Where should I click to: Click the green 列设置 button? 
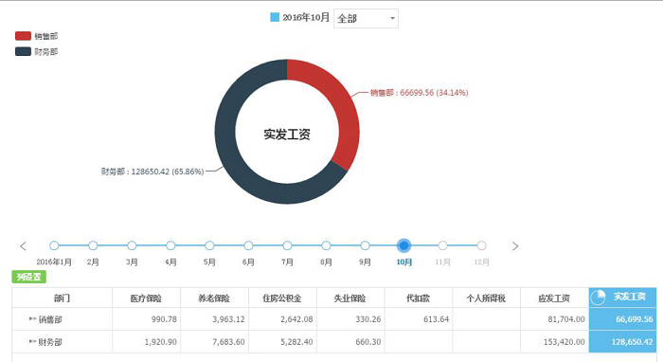coord(28,277)
